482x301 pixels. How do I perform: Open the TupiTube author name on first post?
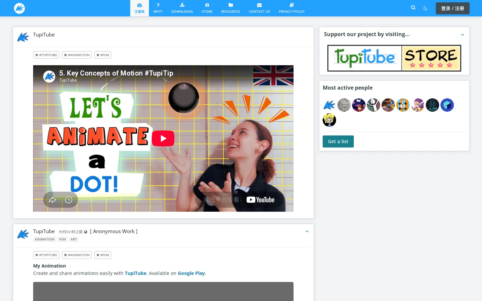tap(44, 35)
